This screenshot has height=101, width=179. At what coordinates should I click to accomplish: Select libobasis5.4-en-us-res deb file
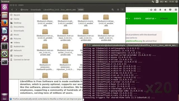[45, 50]
